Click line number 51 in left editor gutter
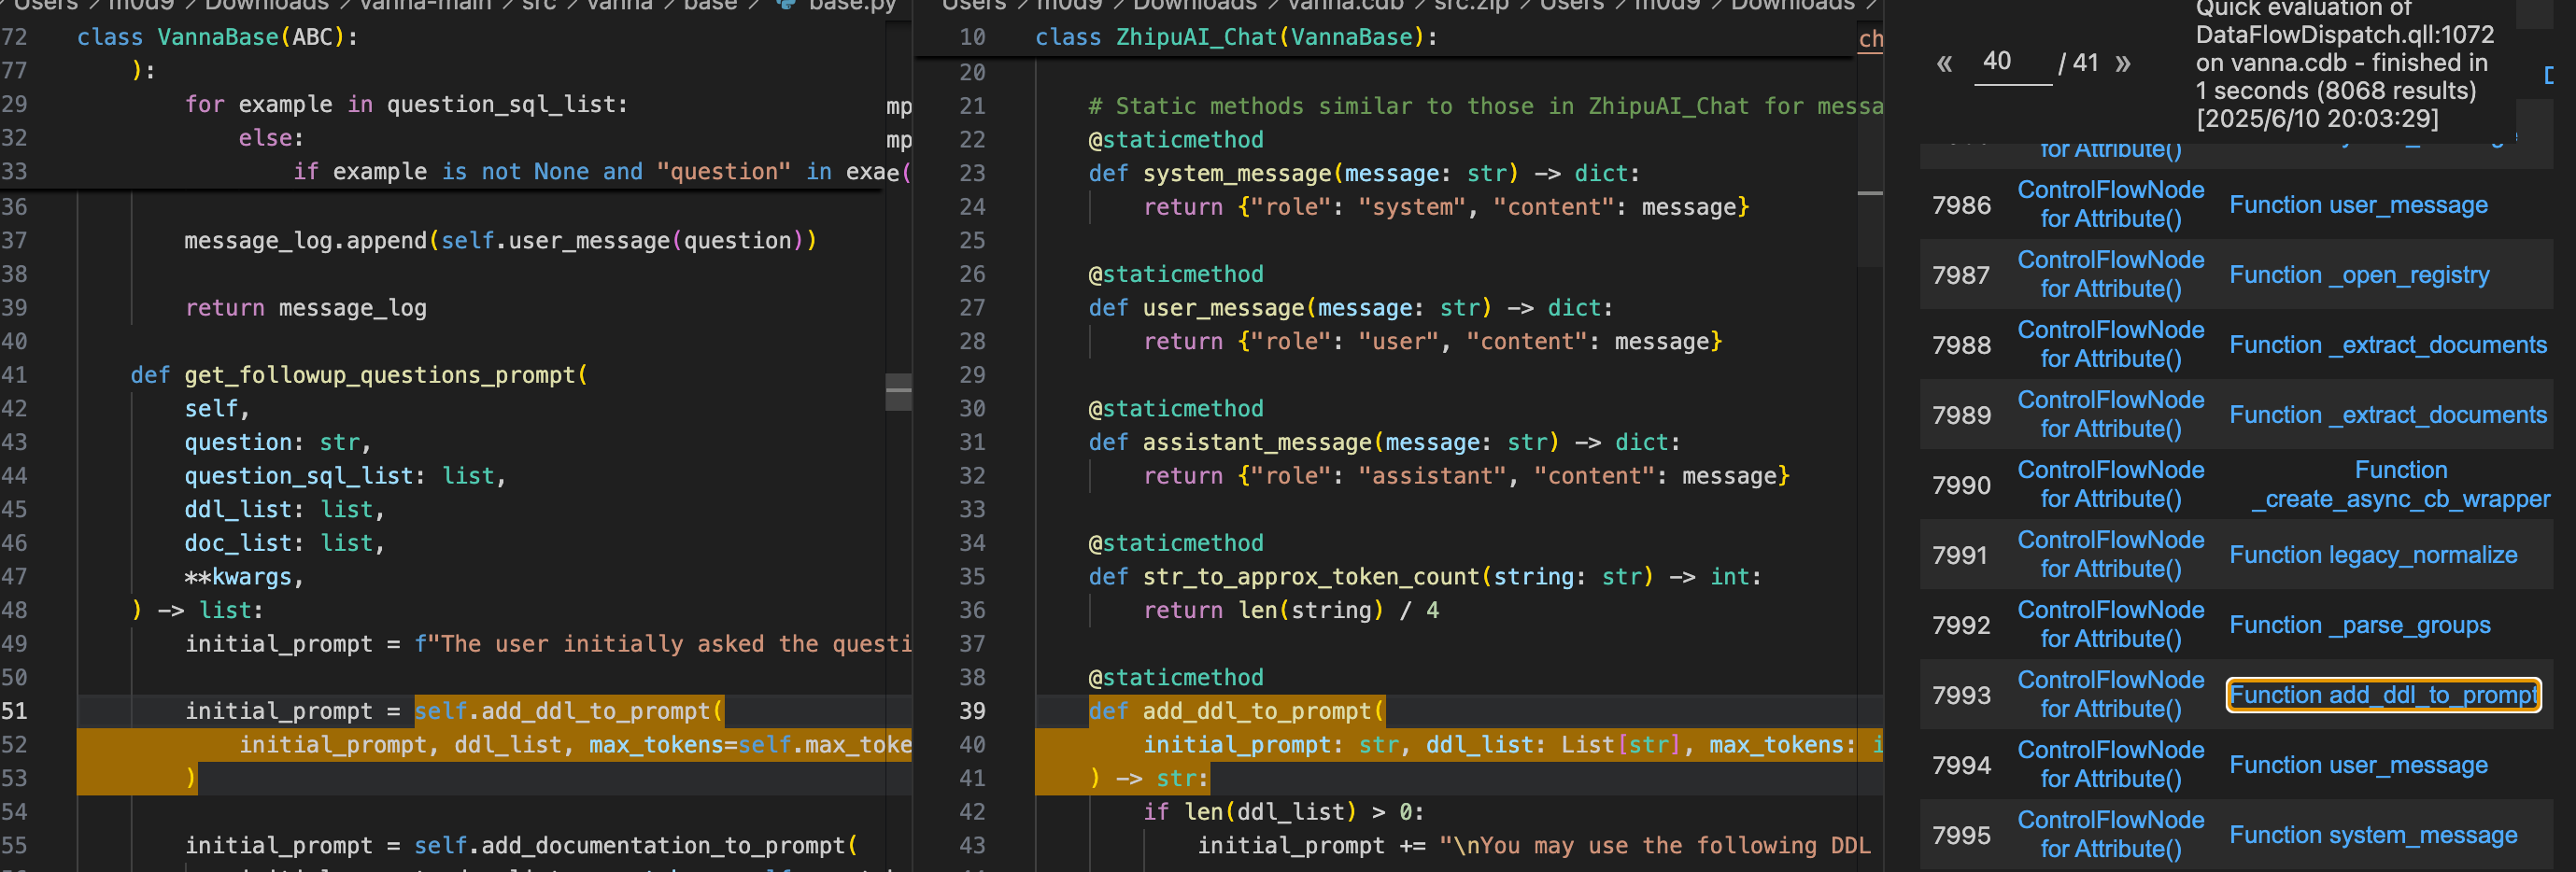The image size is (2576, 872). [15, 711]
